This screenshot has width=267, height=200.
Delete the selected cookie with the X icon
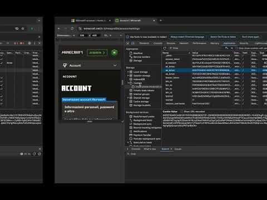[x=231, y=48]
